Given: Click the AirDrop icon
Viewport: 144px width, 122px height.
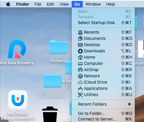Looking at the screenshot, I should tap(80, 70).
